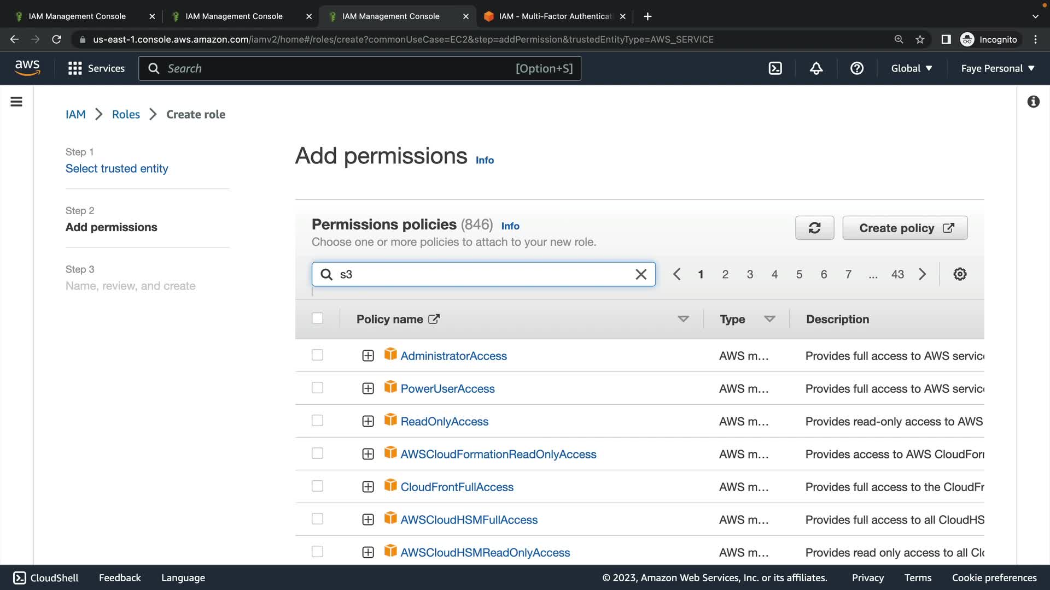
Task: Select the ReadOnlyAccess policy checkbox
Action: point(317,421)
